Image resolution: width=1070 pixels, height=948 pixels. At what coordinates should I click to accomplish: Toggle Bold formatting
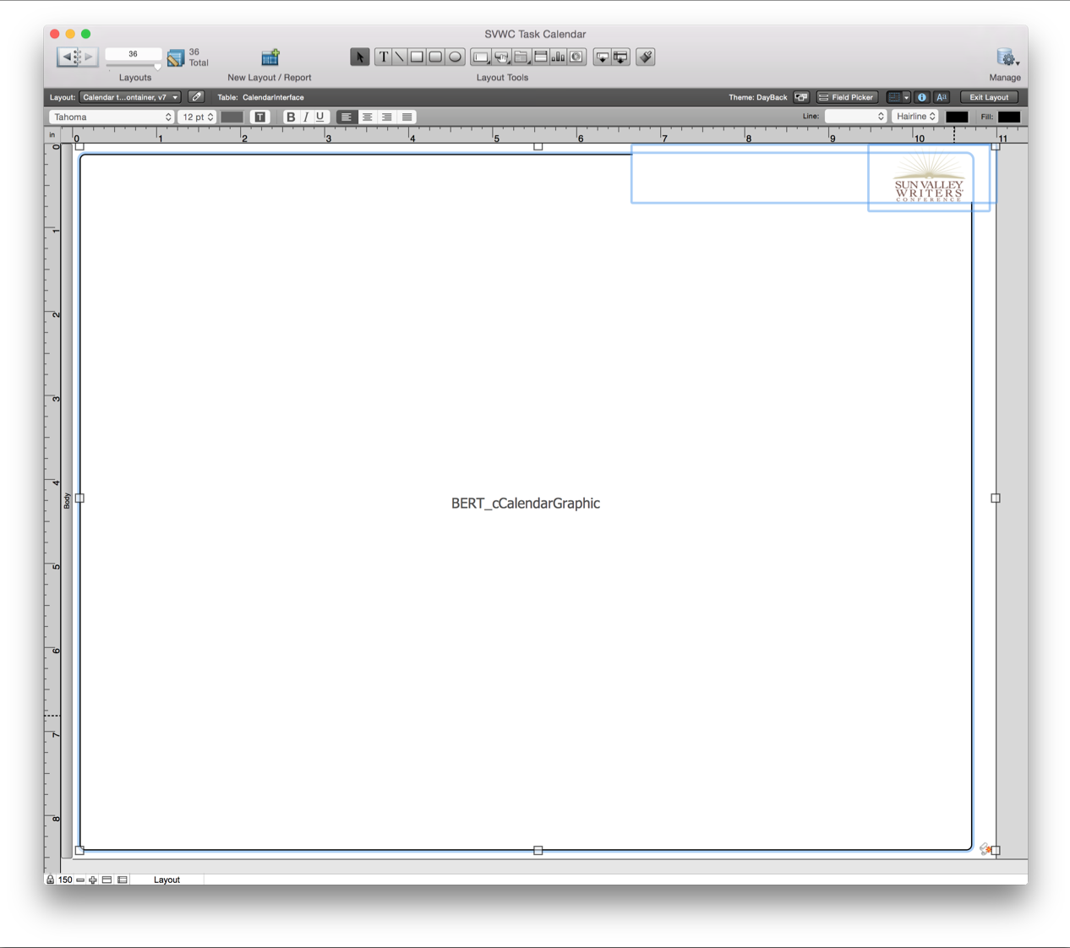291,117
